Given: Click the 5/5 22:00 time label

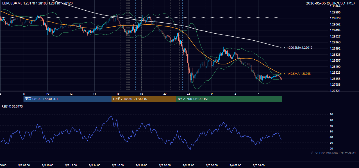Looking at the screenshot, I should click(188, 165).
